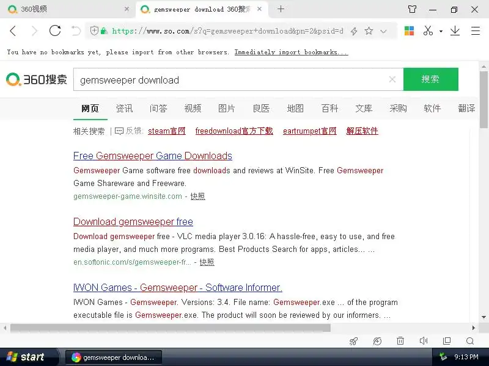
Task: Open the browser hamburger menu
Action: click(x=476, y=31)
